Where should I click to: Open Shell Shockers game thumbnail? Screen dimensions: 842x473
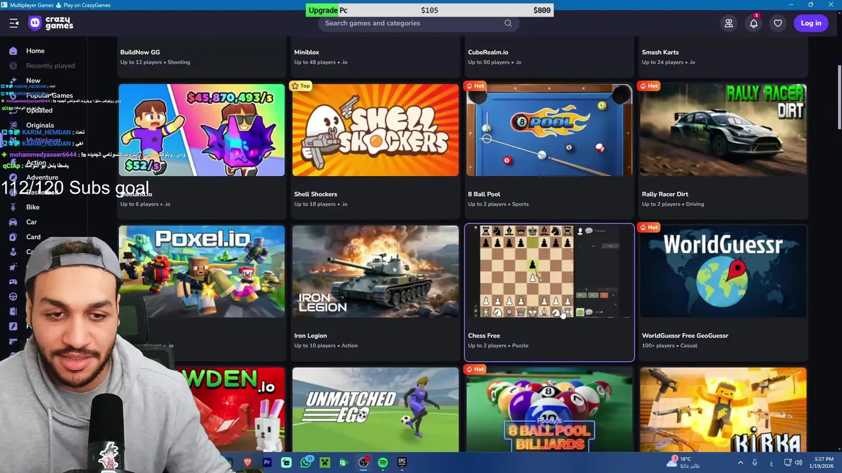376,130
